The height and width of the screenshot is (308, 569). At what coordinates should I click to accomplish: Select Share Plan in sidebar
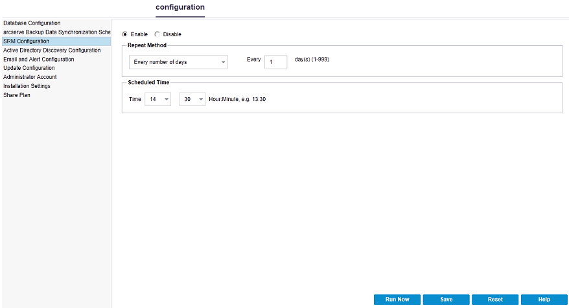pyautogui.click(x=17, y=95)
